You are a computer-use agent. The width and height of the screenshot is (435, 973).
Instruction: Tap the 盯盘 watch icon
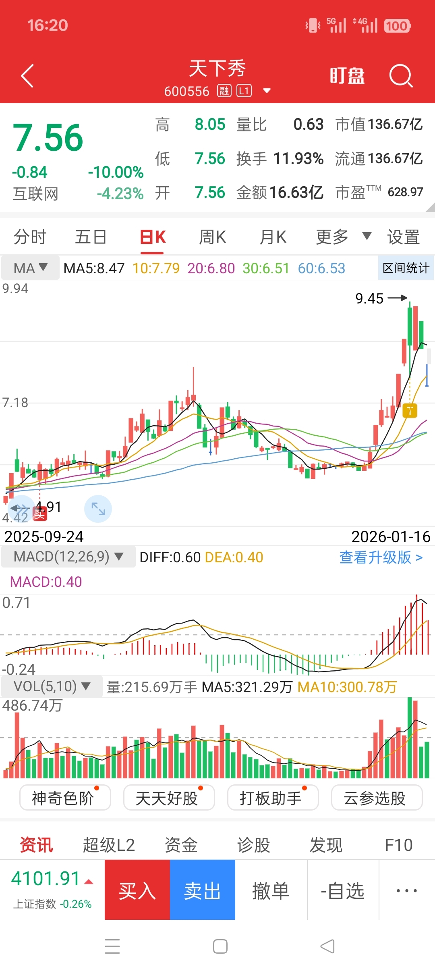pos(347,76)
